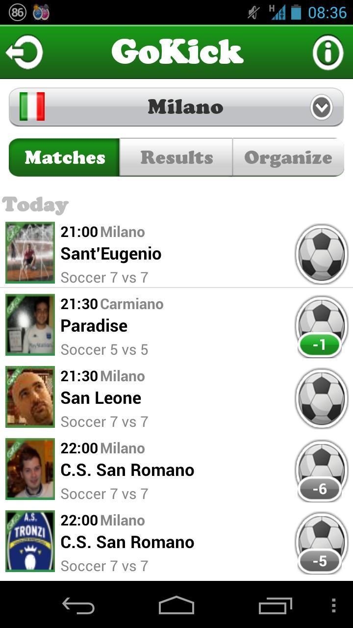Open the Organize tab
Viewport: 353px width, 628px height.
coord(288,157)
